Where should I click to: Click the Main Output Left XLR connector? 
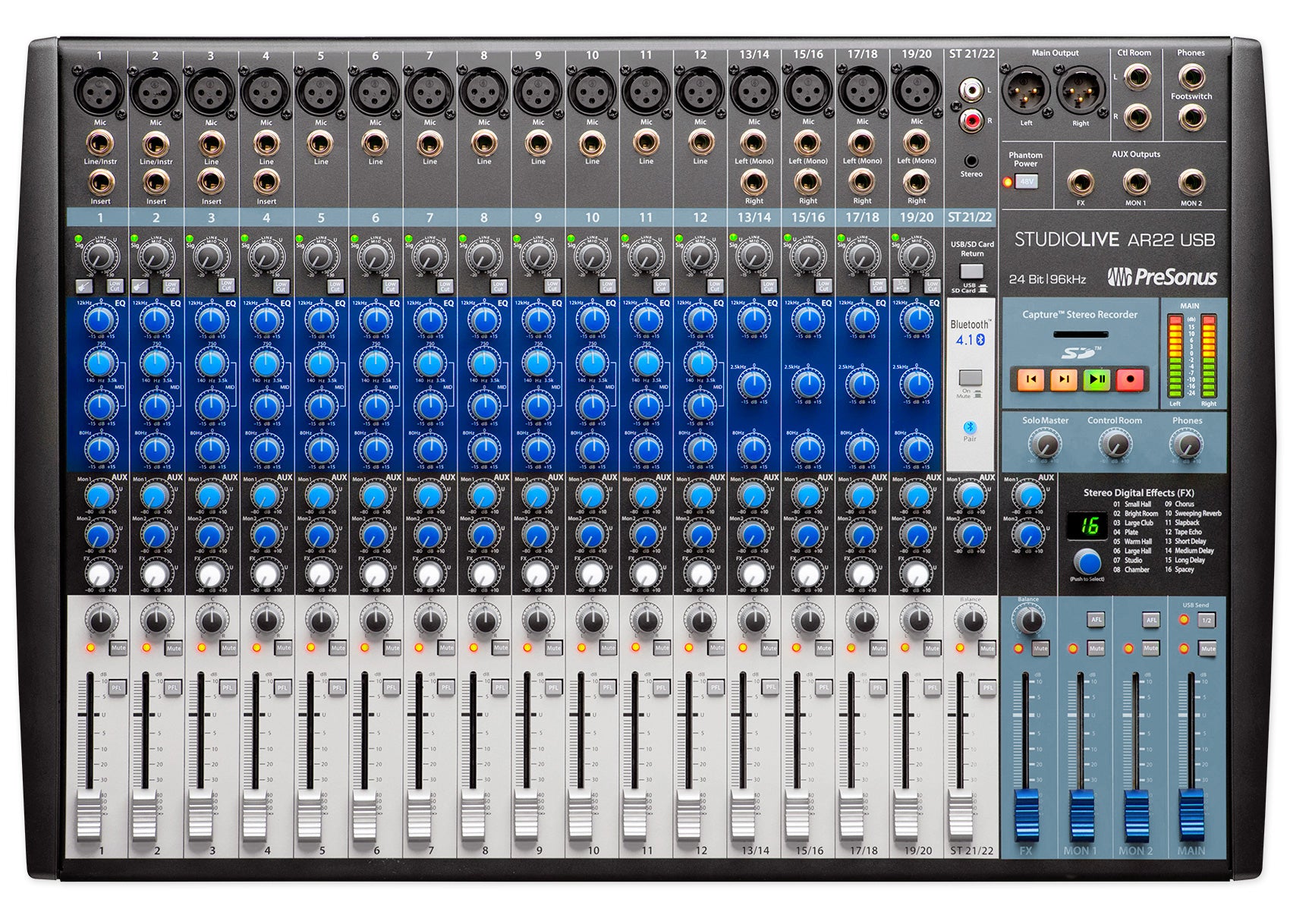click(x=1025, y=90)
